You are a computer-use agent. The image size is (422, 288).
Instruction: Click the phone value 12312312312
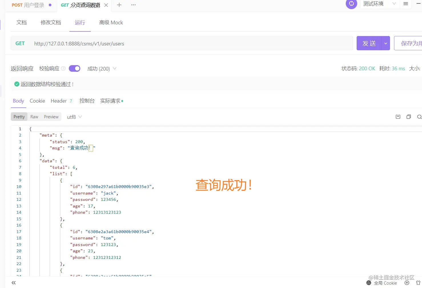click(x=107, y=257)
